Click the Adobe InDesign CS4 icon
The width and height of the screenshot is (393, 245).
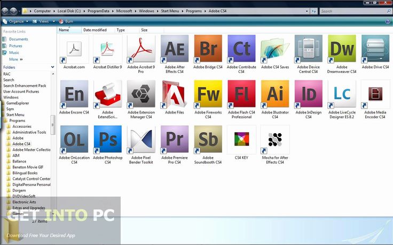308,94
